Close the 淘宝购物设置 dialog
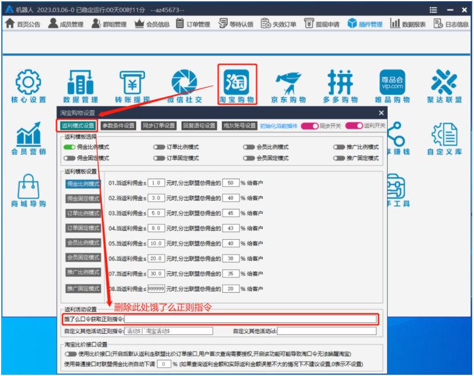The image size is (474, 376). tap(381, 113)
